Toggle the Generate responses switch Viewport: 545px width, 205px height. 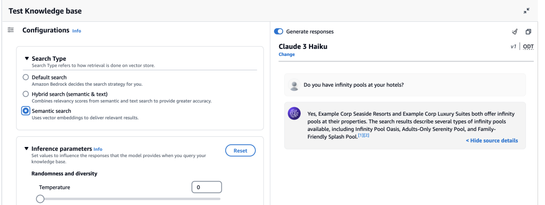[279, 31]
